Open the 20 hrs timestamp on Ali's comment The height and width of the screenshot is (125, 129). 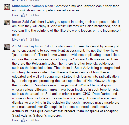pyautogui.click(x=35, y=120)
